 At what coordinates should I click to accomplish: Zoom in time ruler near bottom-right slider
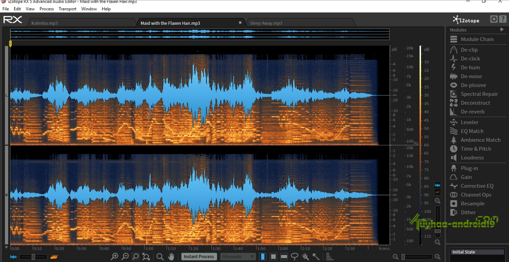point(438,257)
